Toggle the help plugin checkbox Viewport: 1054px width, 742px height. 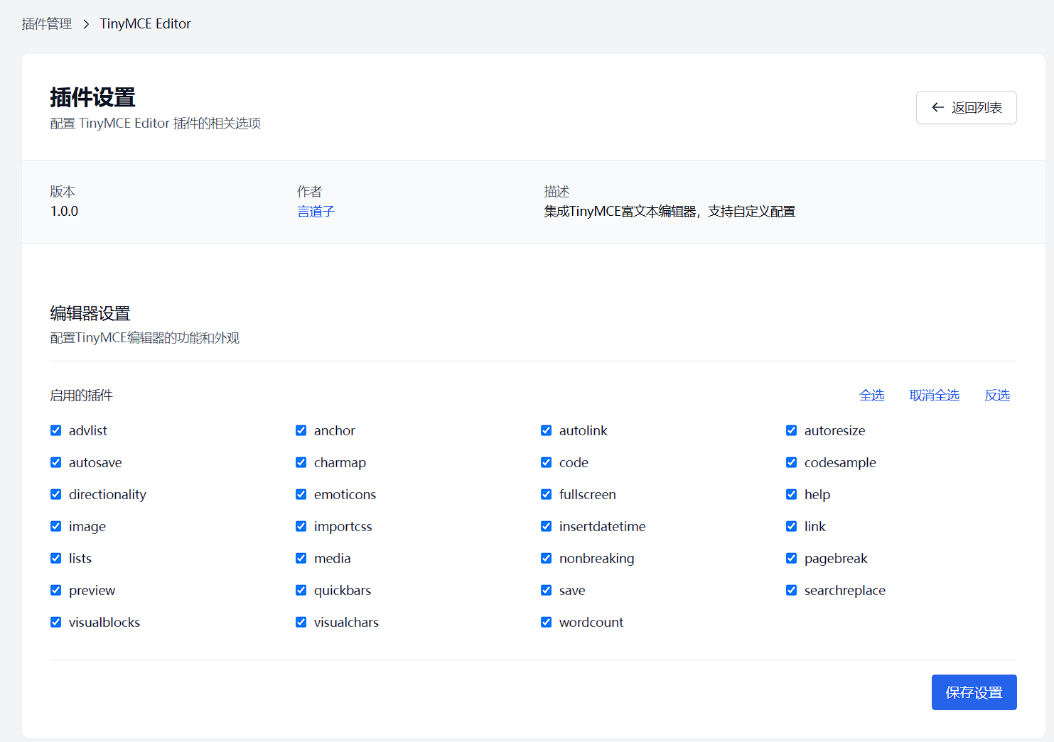coord(792,494)
